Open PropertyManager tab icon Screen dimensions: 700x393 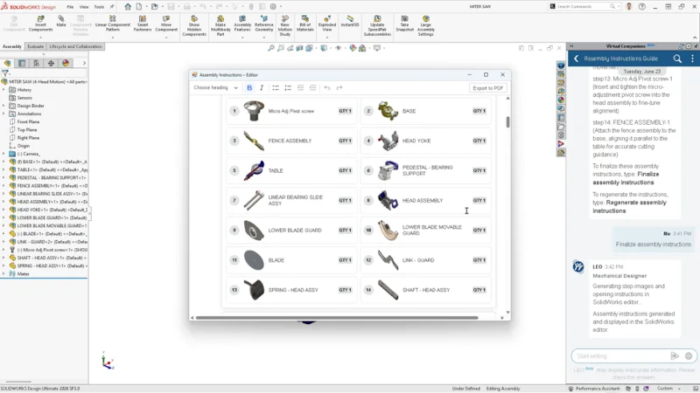coord(22,63)
